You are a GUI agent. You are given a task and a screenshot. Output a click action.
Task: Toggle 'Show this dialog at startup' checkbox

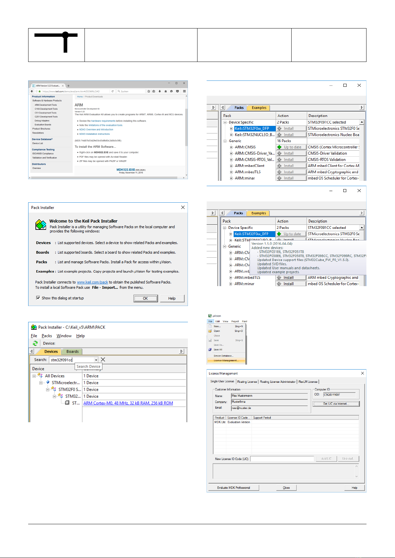(38, 298)
